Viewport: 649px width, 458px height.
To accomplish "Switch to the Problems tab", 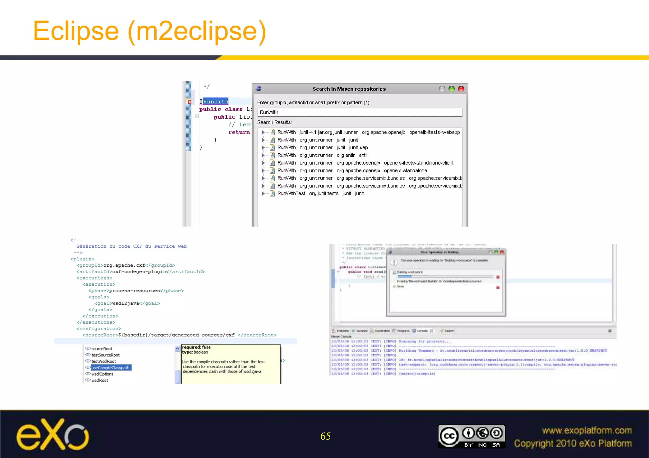I will coord(341,331).
